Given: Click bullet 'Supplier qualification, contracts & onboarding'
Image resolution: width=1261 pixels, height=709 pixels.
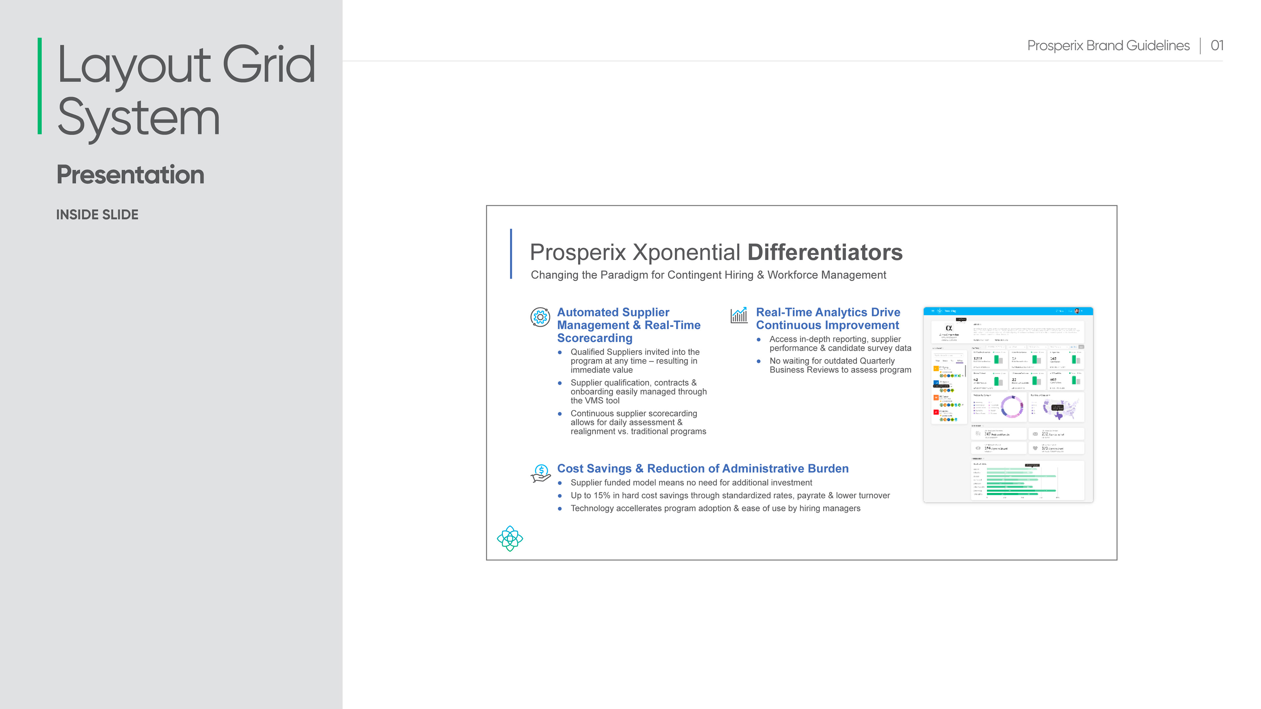Looking at the screenshot, I should pyautogui.click(x=638, y=392).
